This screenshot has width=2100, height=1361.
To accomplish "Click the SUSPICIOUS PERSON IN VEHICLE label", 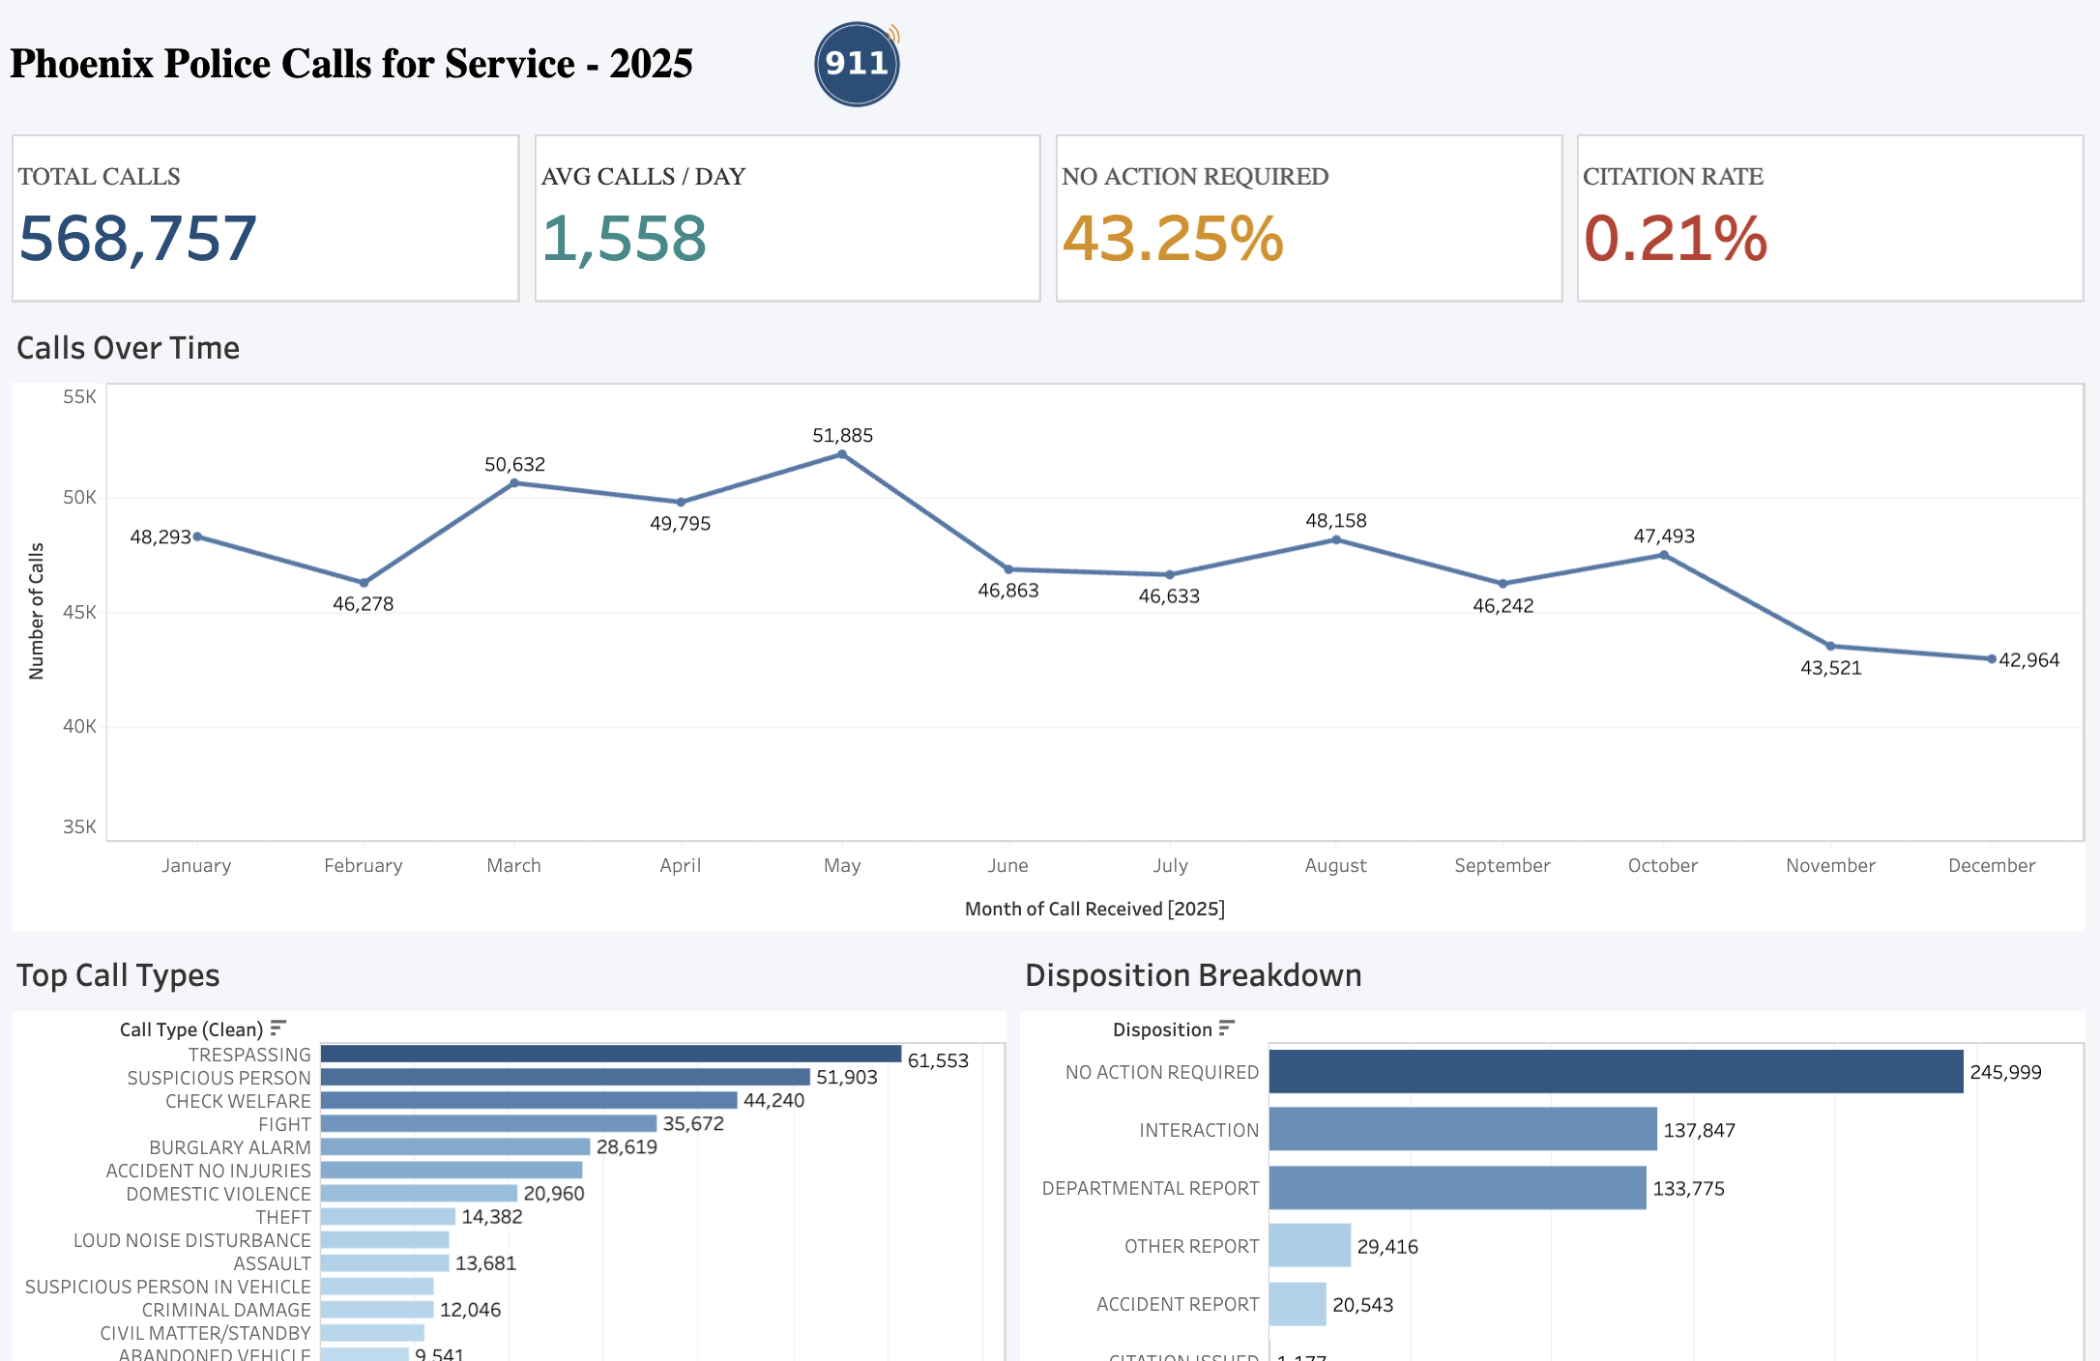I will [x=168, y=1287].
